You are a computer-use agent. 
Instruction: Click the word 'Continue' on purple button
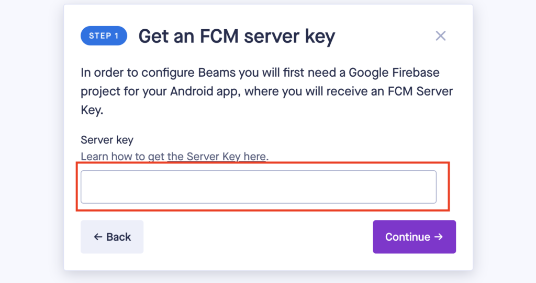408,237
